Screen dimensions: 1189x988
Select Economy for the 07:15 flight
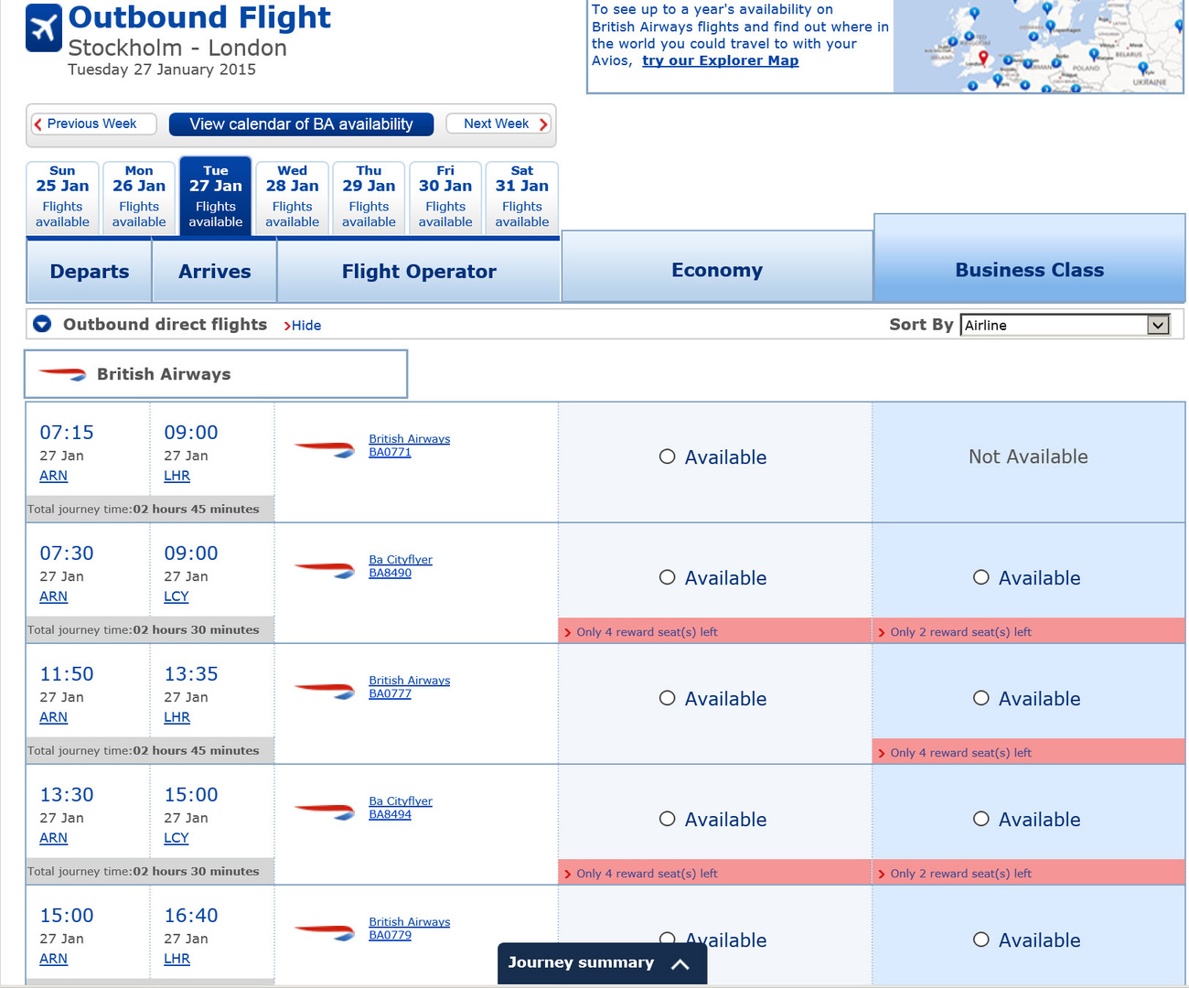[x=668, y=456]
